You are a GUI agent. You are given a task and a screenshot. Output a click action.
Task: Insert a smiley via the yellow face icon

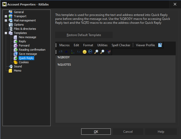84,52
